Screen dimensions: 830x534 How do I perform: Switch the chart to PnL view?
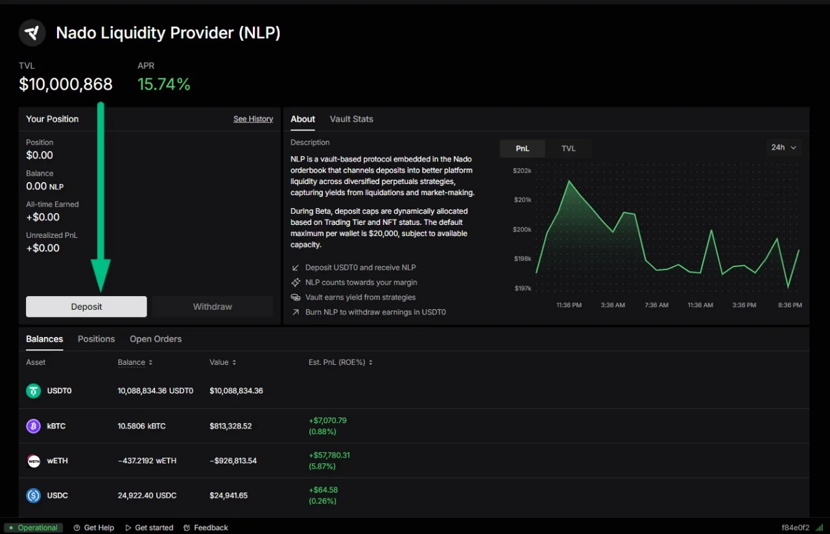click(523, 148)
